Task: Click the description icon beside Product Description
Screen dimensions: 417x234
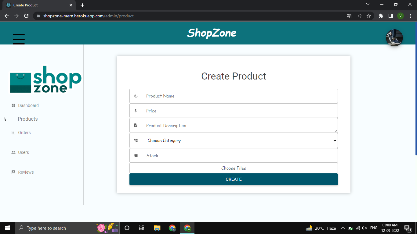Action: pyautogui.click(x=136, y=125)
